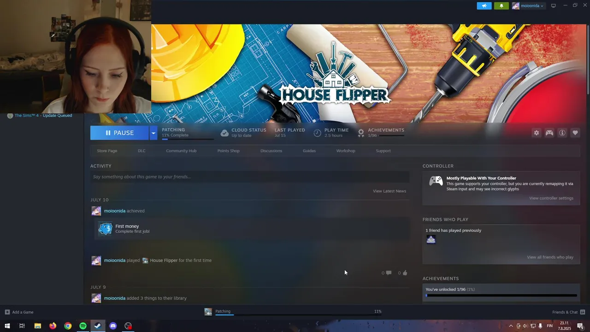Viewport: 590px width, 332px height.
Task: Go to Community Hub
Action: point(181,151)
